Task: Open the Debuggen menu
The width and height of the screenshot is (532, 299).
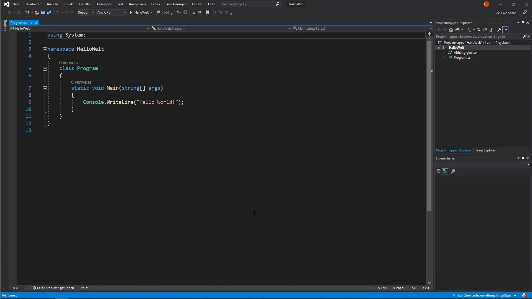Action: pos(104,4)
